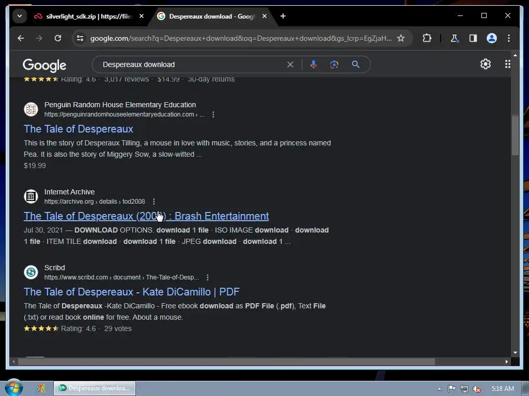Viewport: 529px width, 396px height.
Task: Click pinned taskbar icon beside Start
Action: tap(41, 388)
